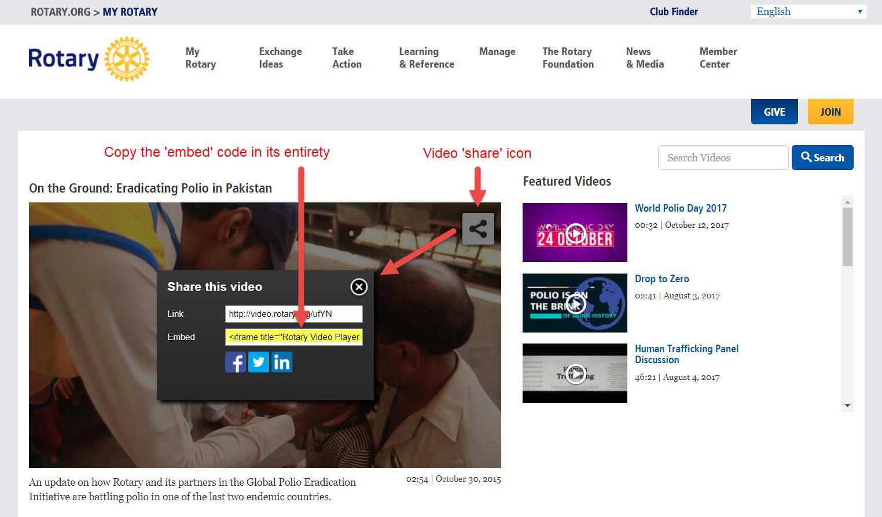Viewport: 882px width, 517px height.
Task: Click the Rotary wheel logo
Action: (126, 59)
